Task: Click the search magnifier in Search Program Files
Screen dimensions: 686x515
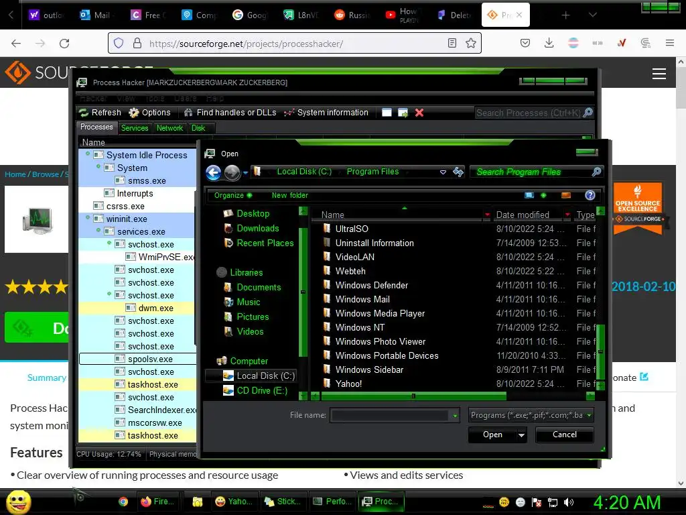Action: click(x=596, y=172)
